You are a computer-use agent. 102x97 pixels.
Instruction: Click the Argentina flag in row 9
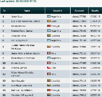click(49, 58)
